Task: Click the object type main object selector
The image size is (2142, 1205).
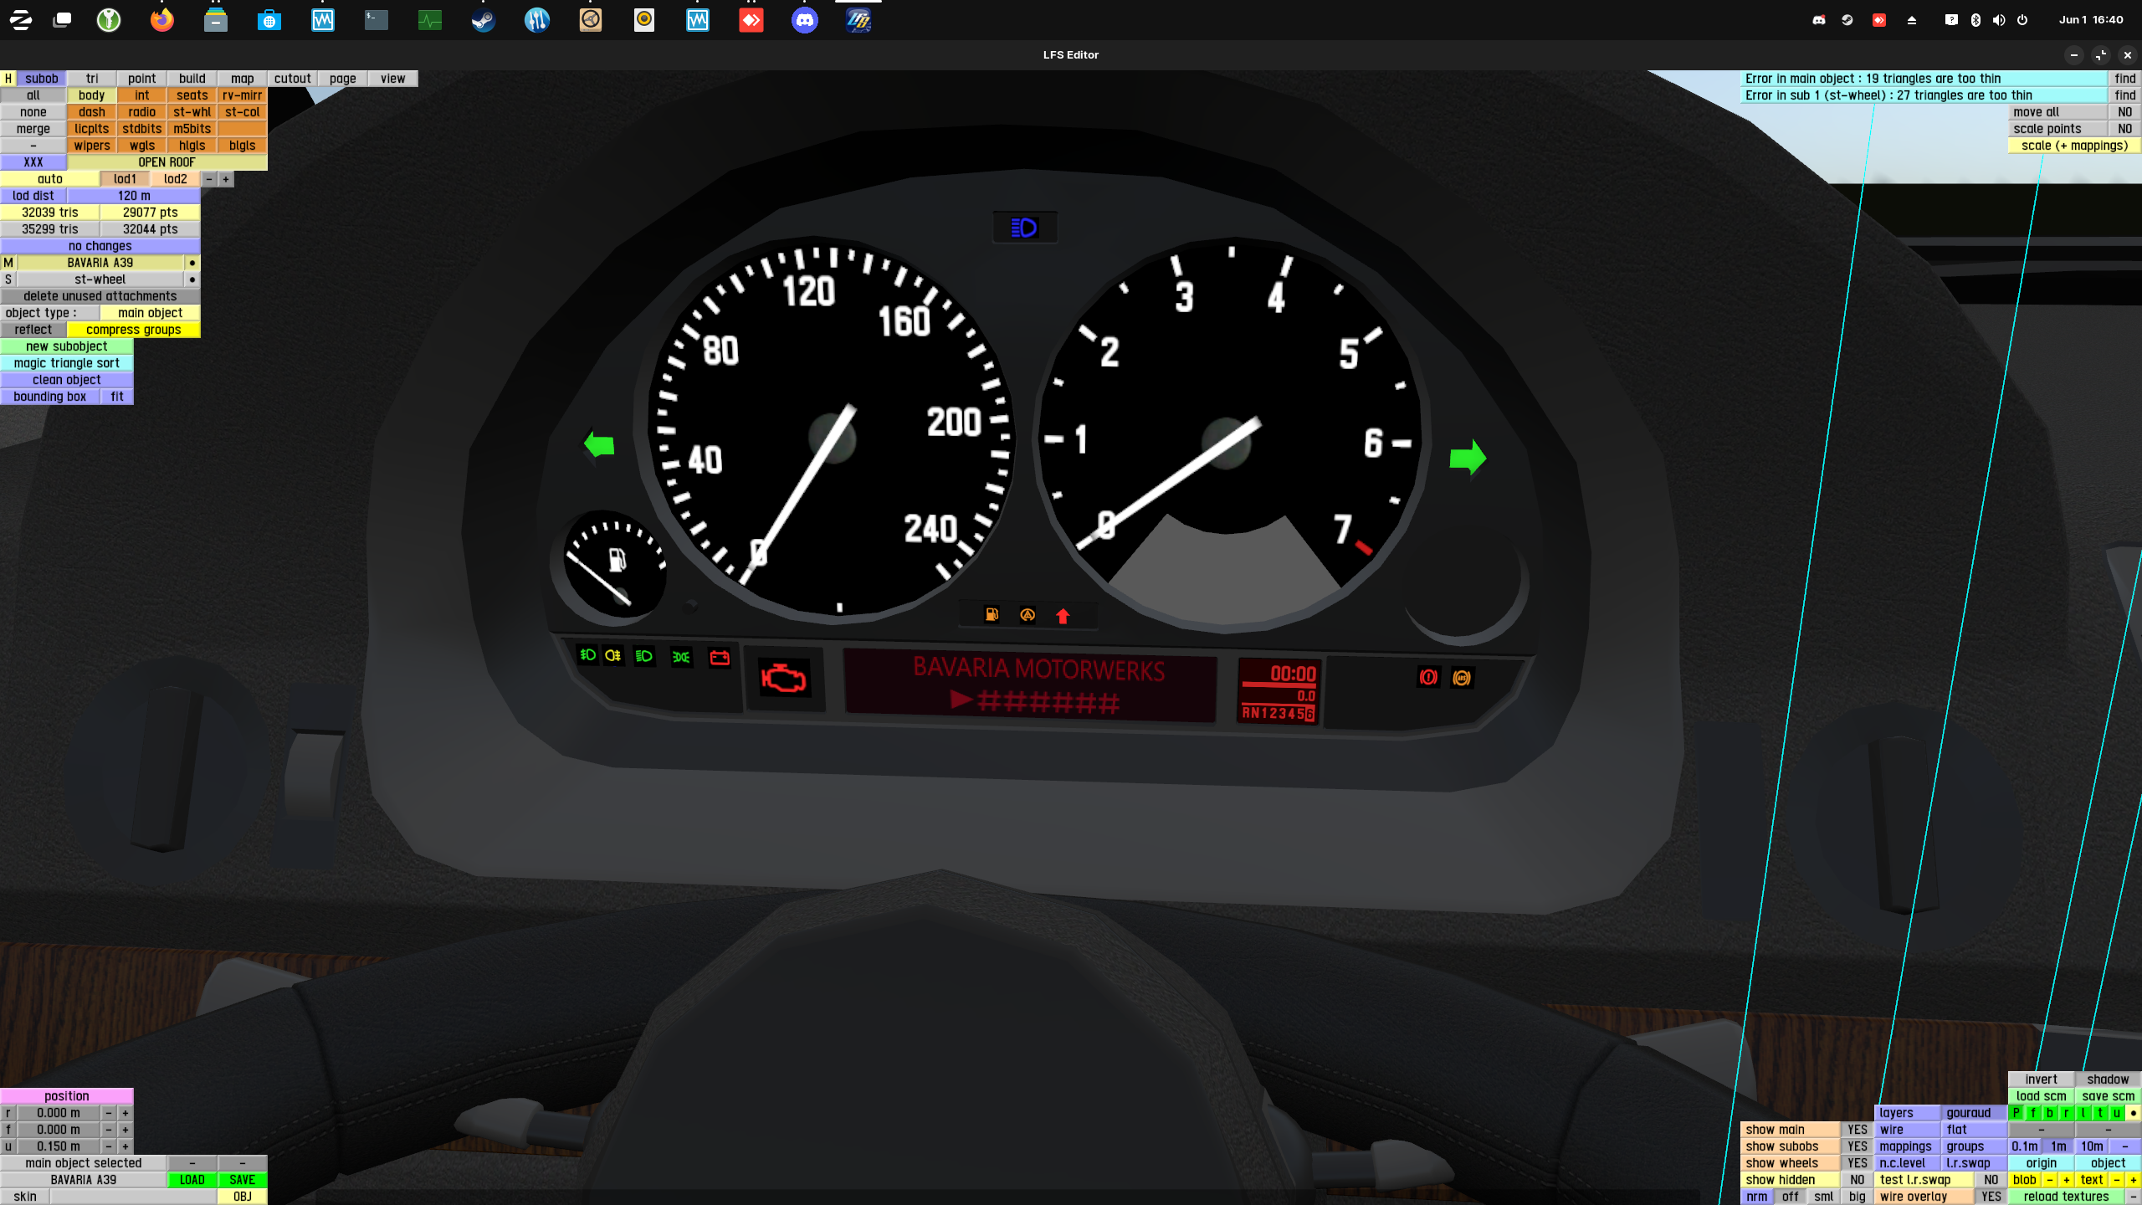Action: point(150,313)
